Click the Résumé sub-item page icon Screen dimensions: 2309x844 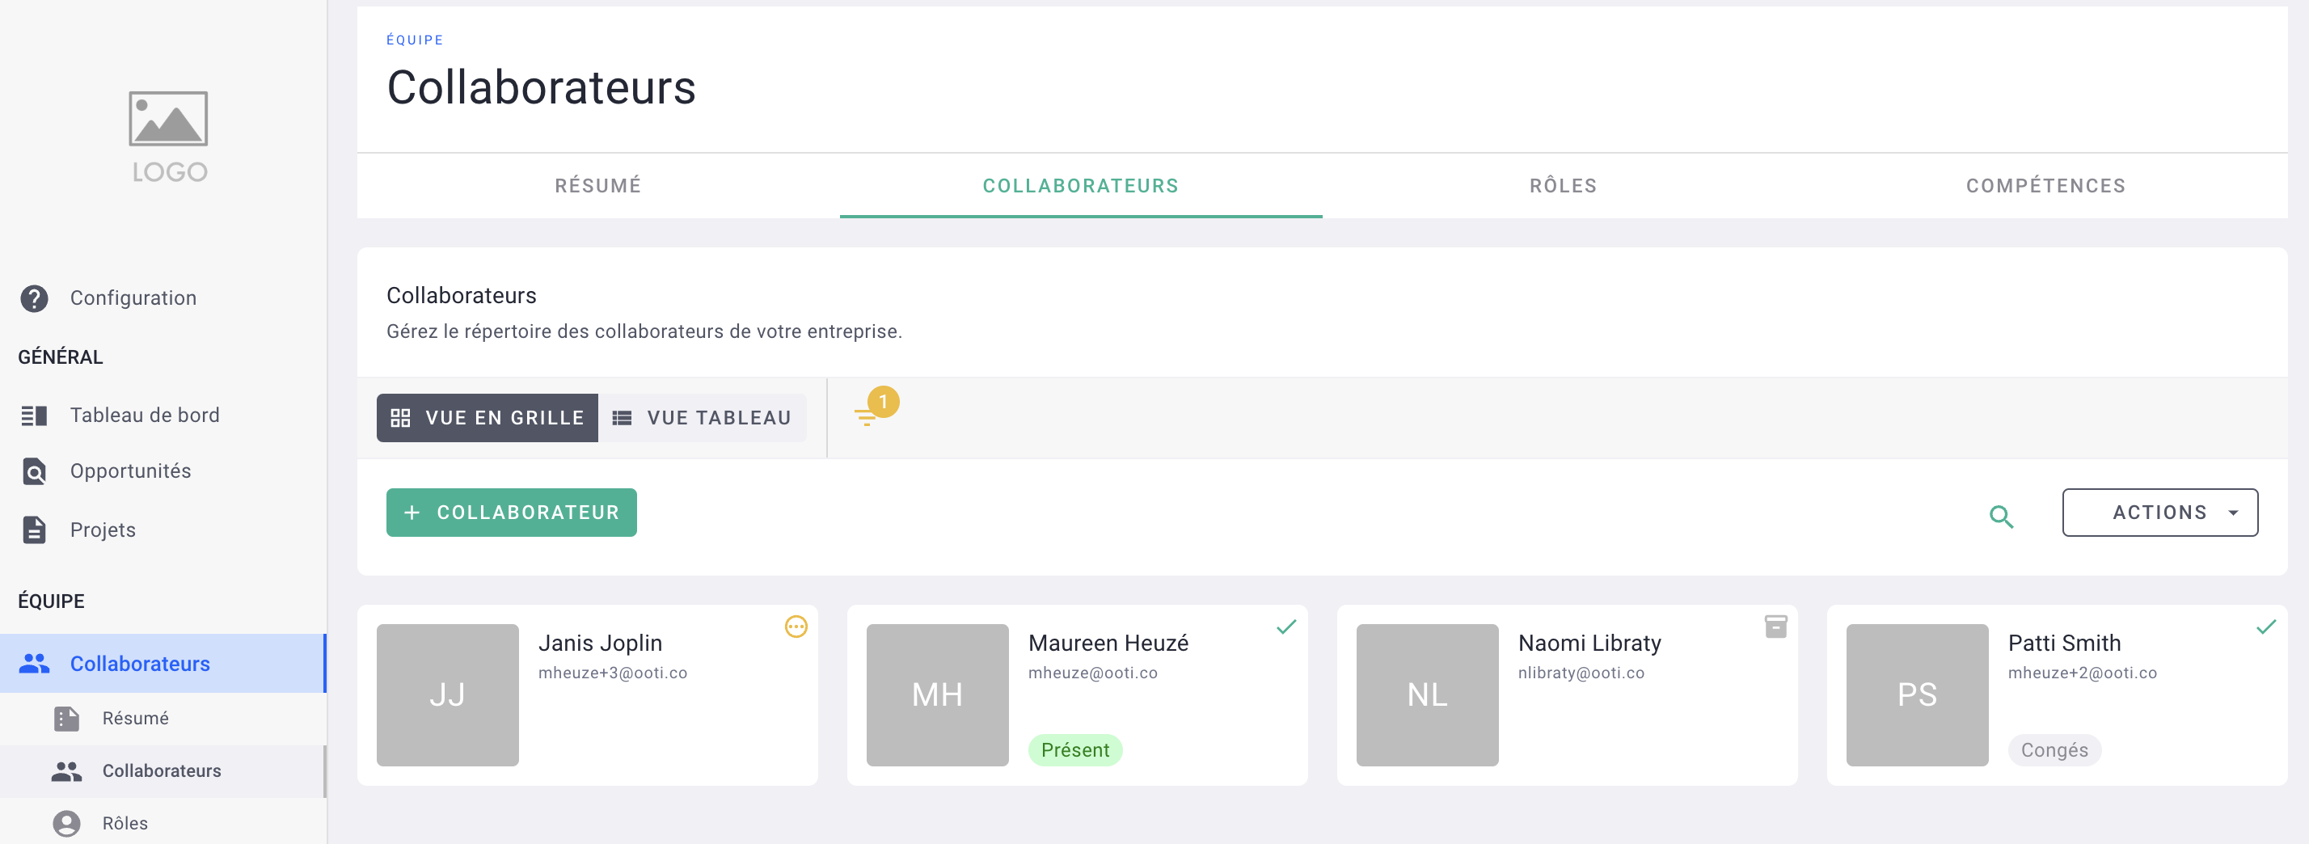click(66, 719)
